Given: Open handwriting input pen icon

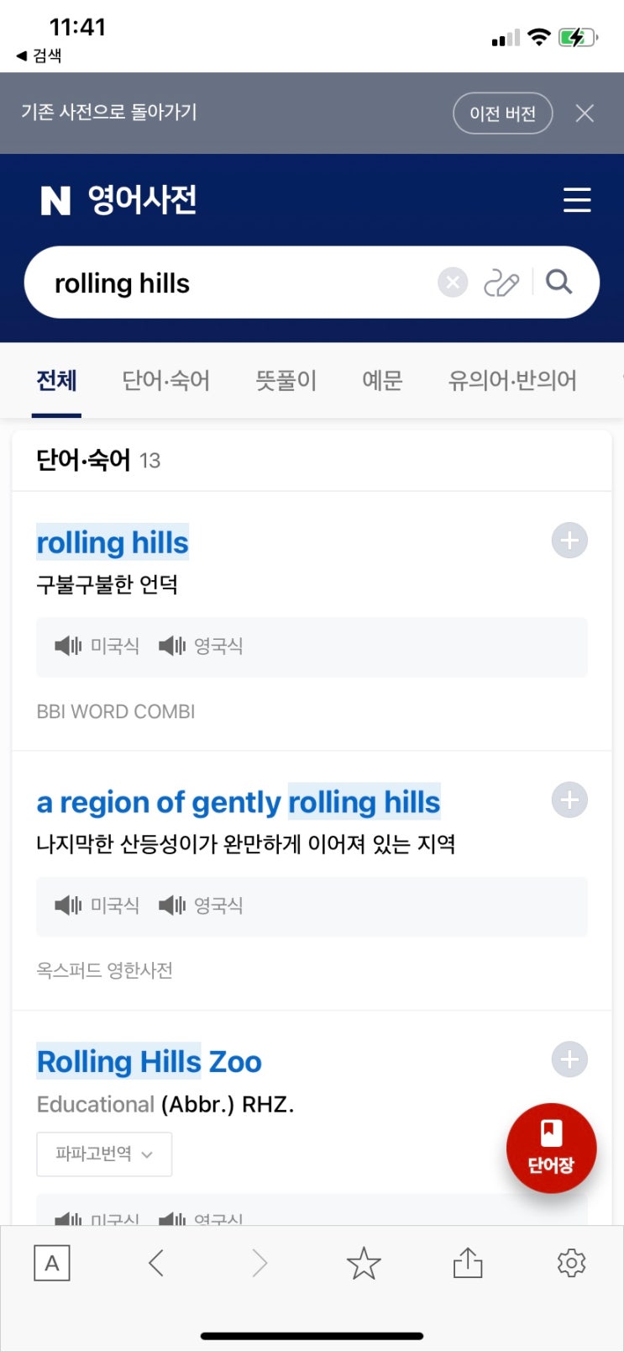Looking at the screenshot, I should [x=501, y=283].
